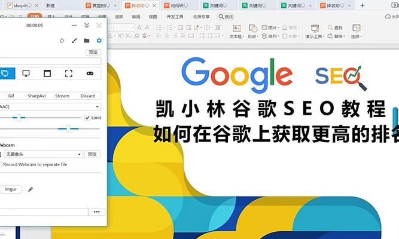Open the 选择 select dropdown
The image size is (399, 239).
point(357,32)
